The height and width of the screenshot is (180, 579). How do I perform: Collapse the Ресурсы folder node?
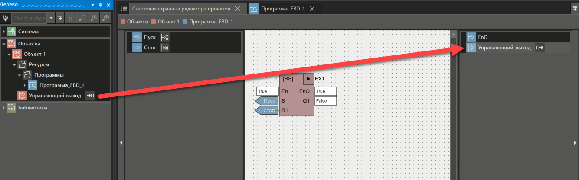coord(14,64)
